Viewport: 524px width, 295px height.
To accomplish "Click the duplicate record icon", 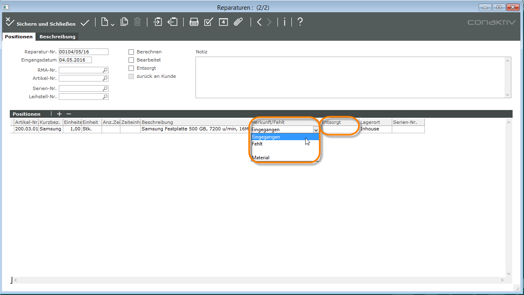I will [124, 22].
